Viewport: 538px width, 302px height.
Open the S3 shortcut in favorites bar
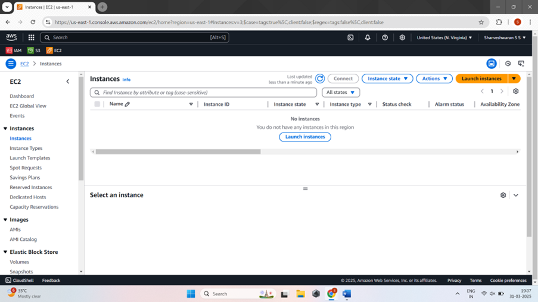tap(33, 51)
